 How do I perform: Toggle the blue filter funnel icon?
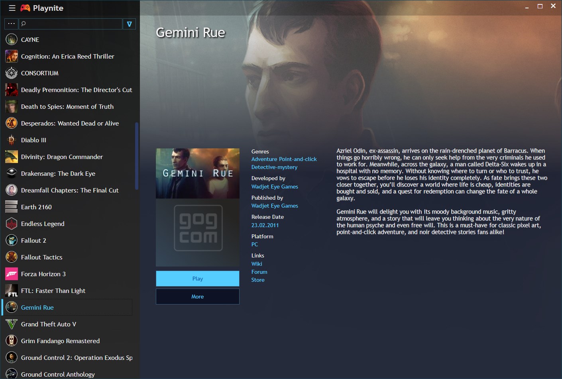point(129,24)
